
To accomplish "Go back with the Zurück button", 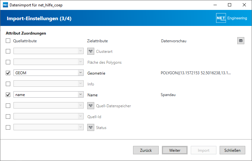I will (146, 150).
